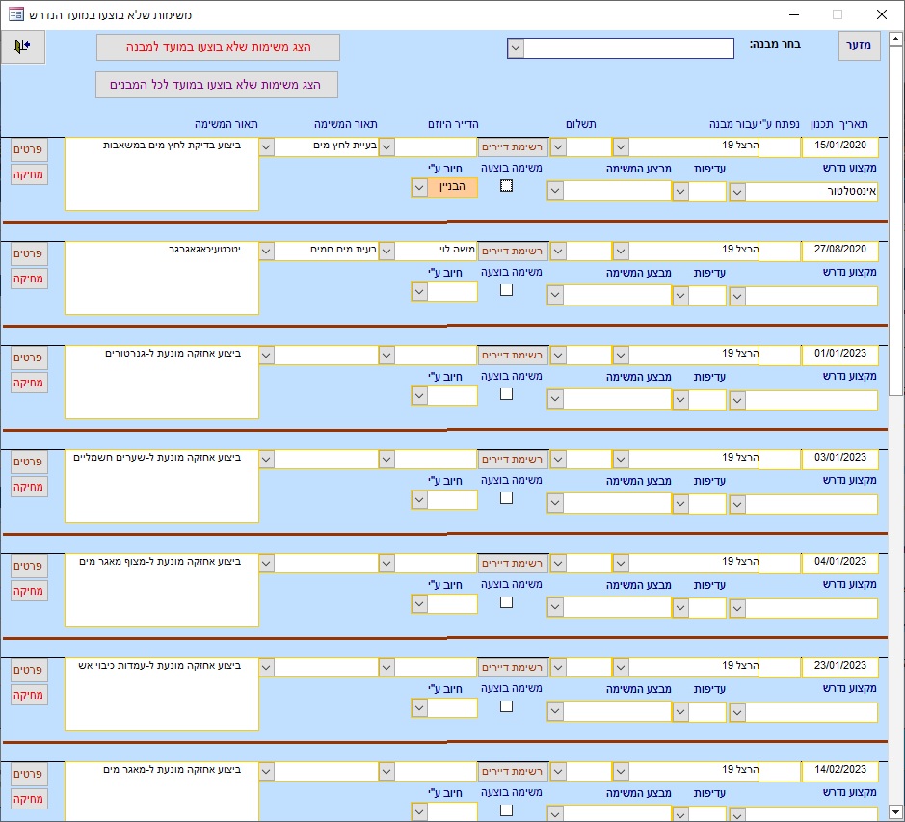Open building 'הרצל 19' dropdown in 01/01/2023 row
Screen dimensions: 905x822
pyautogui.click(x=621, y=355)
